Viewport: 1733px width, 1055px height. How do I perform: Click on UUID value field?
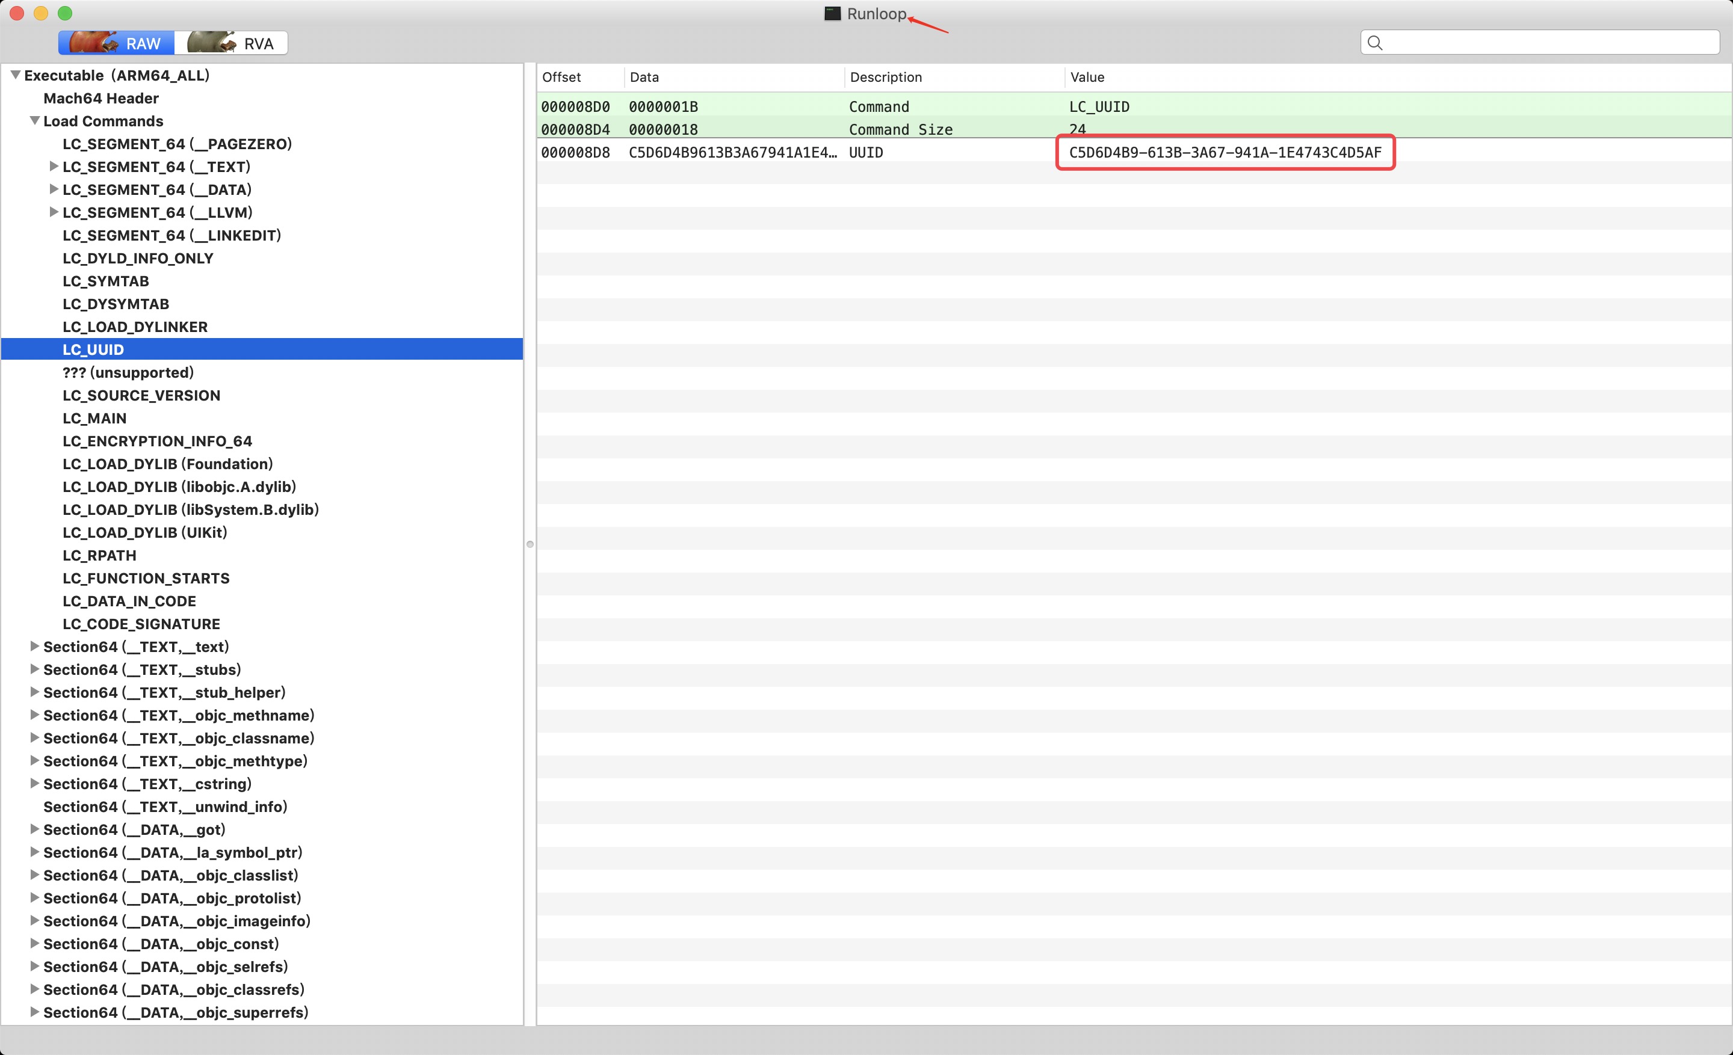(1227, 152)
